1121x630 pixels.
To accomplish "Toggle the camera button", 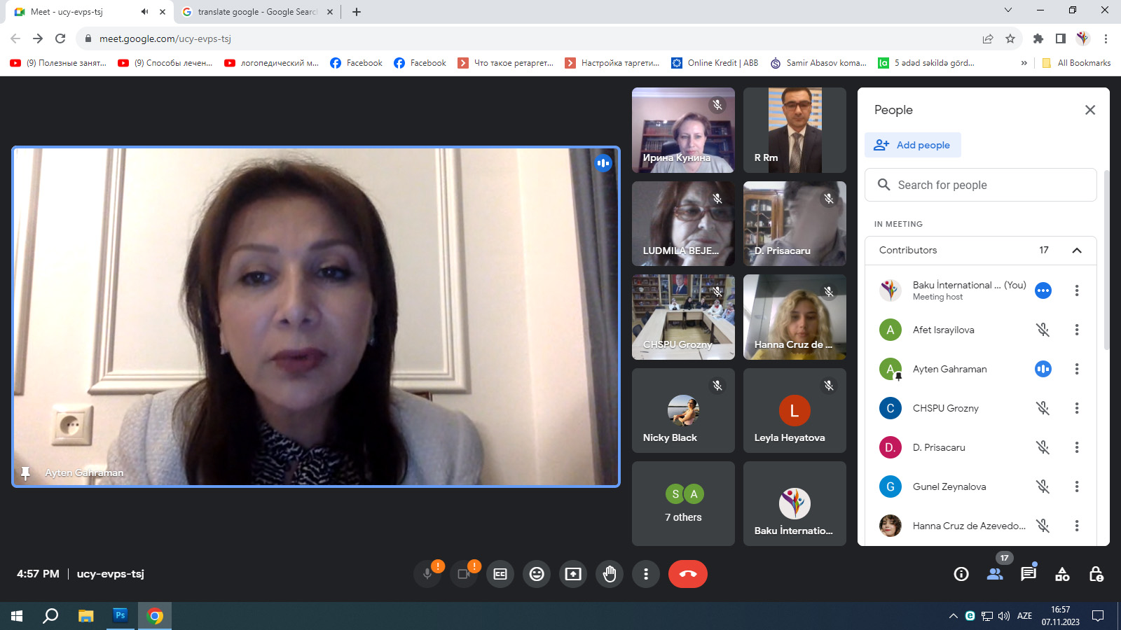I will 464,574.
